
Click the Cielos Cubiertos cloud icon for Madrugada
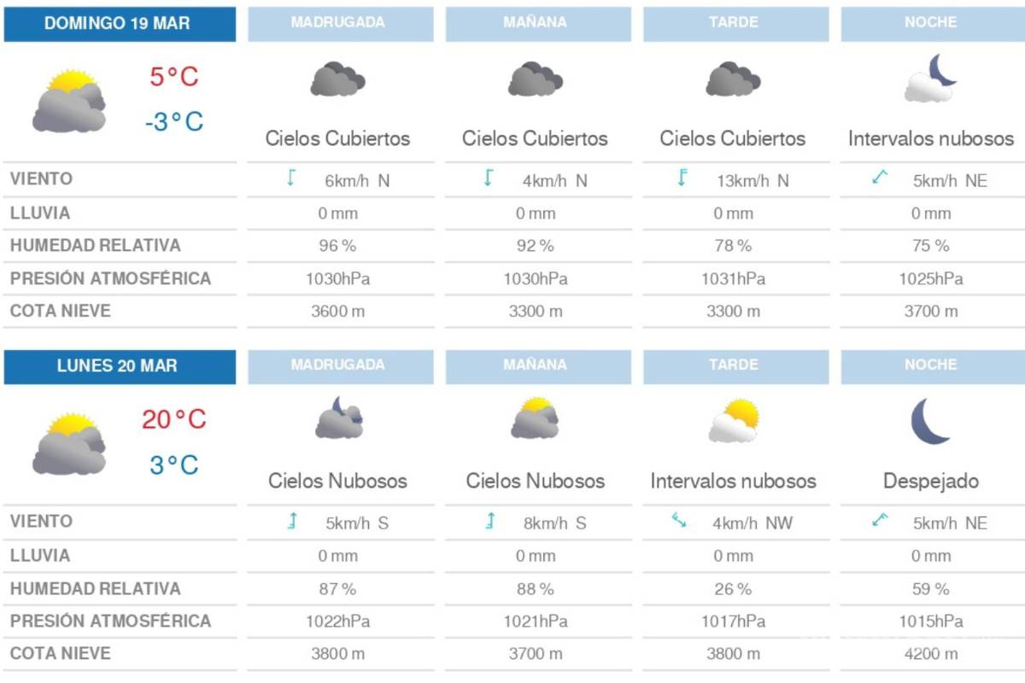339,81
